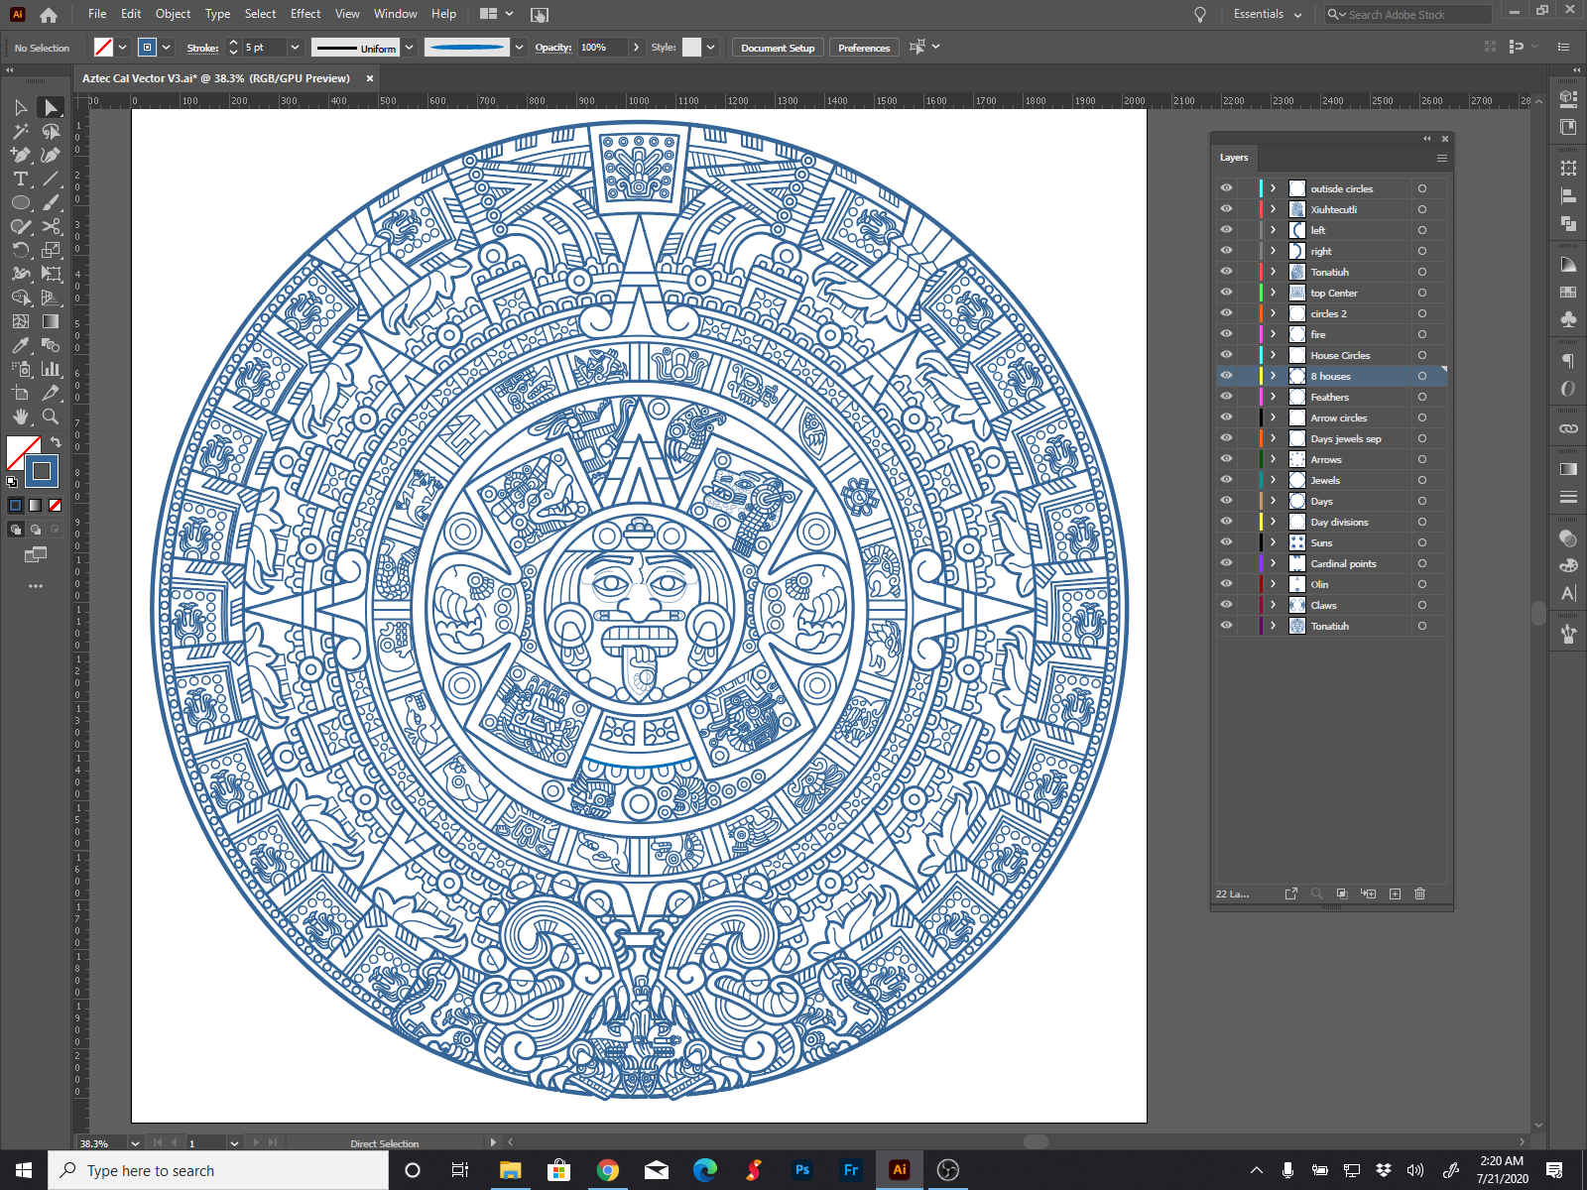
Task: Select the Zoom tool
Action: [51, 416]
